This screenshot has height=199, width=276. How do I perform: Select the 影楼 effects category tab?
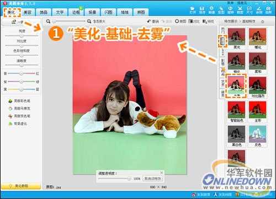[222, 62]
